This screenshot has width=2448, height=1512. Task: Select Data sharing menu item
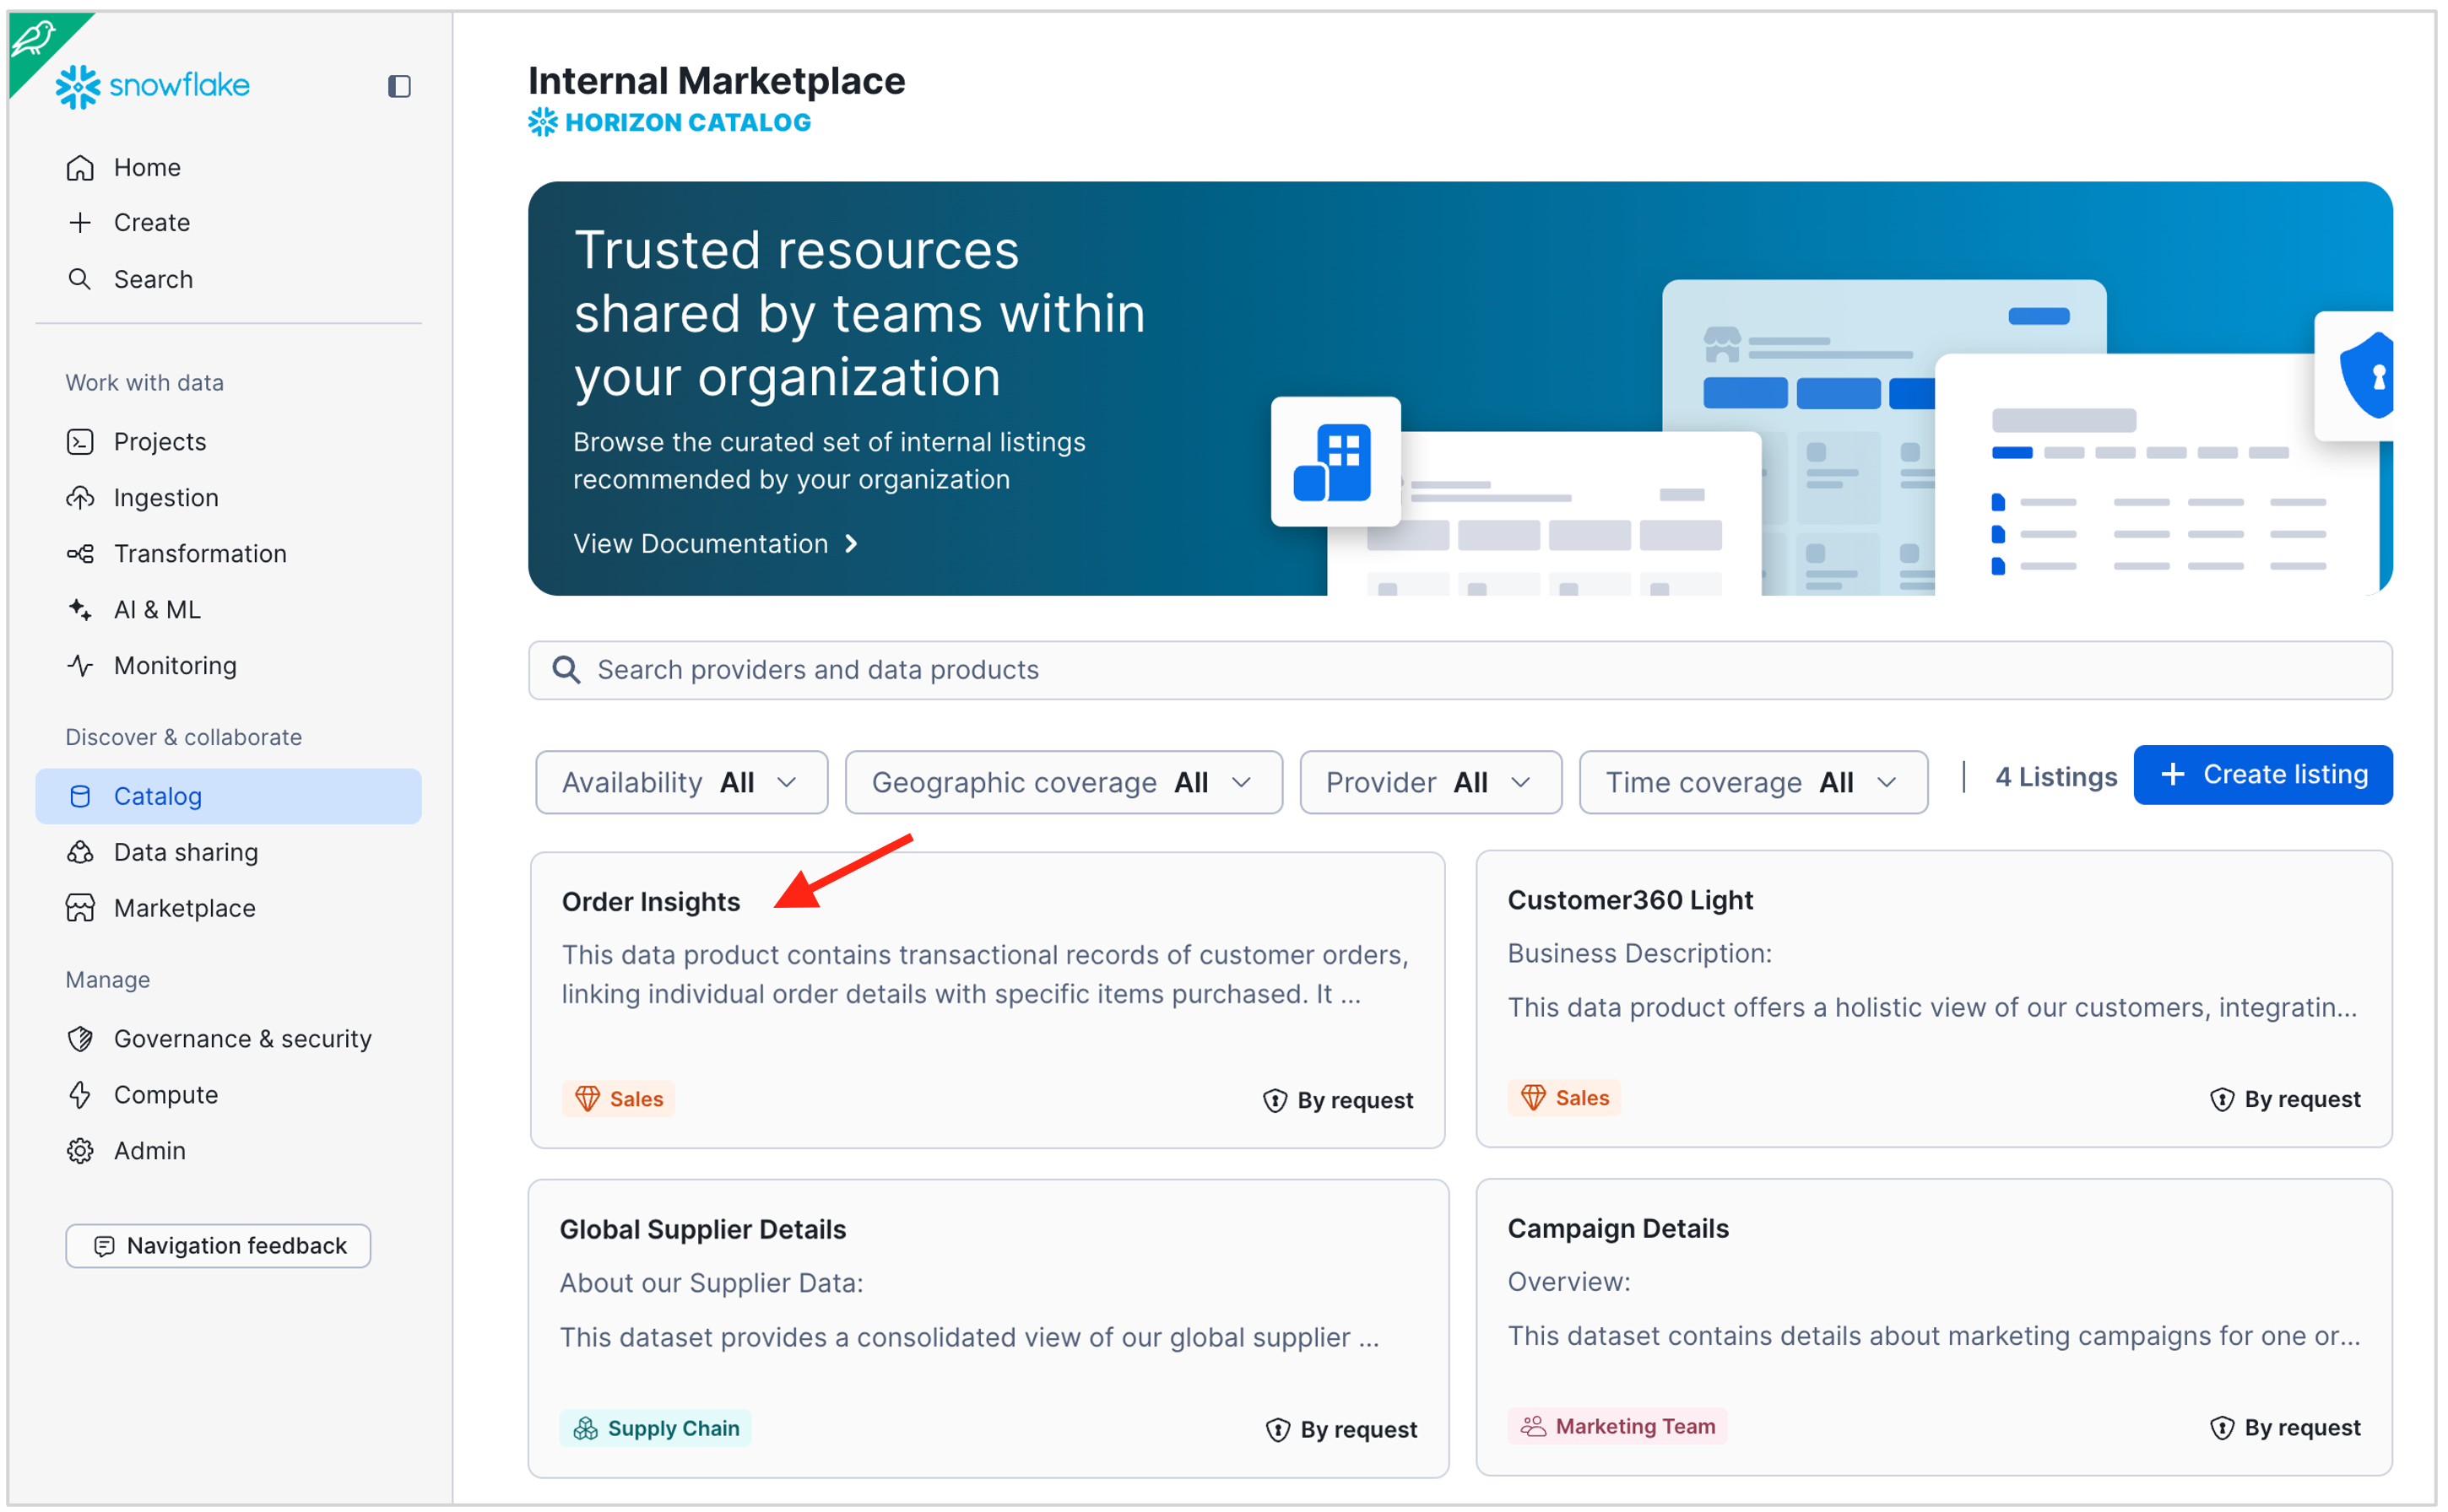click(185, 852)
